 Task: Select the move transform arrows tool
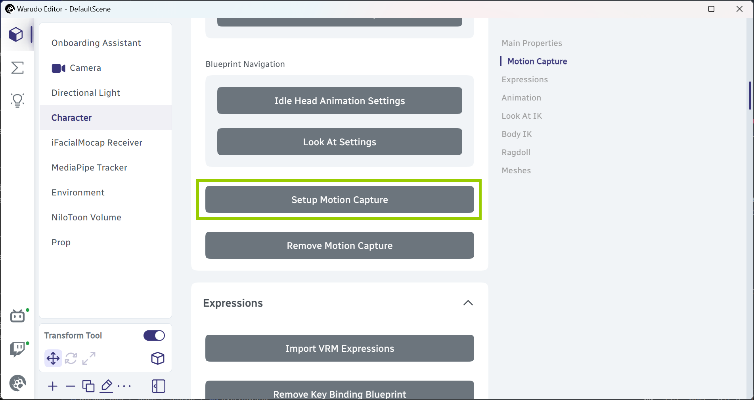click(x=53, y=358)
